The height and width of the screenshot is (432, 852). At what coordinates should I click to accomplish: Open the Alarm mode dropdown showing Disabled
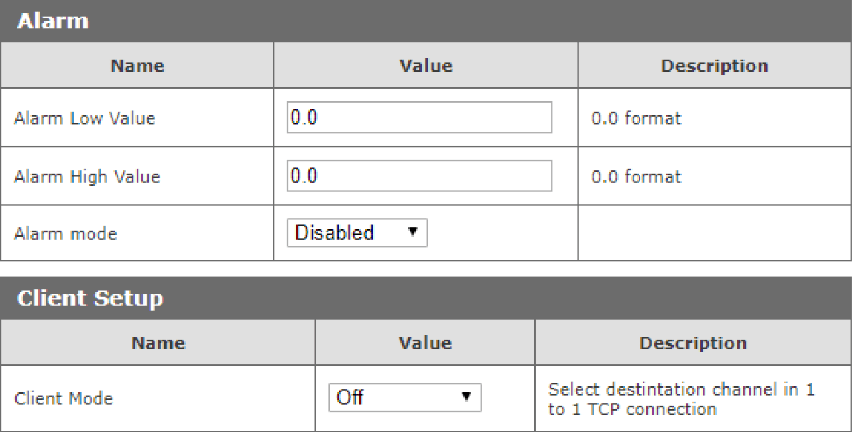point(357,233)
